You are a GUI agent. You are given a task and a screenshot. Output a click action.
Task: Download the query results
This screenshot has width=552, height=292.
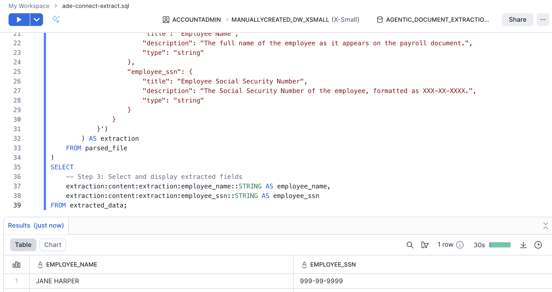tap(523, 245)
